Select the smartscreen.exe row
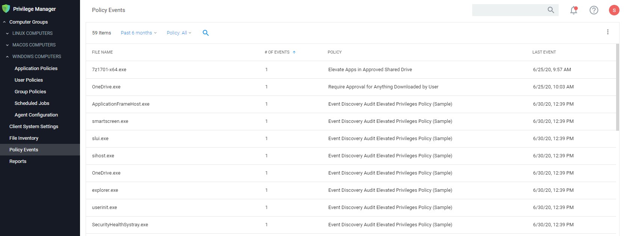This screenshot has height=236, width=624. [x=351, y=121]
